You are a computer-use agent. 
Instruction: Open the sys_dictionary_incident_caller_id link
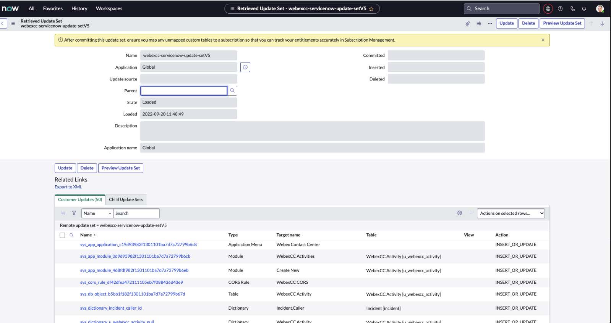111,308
